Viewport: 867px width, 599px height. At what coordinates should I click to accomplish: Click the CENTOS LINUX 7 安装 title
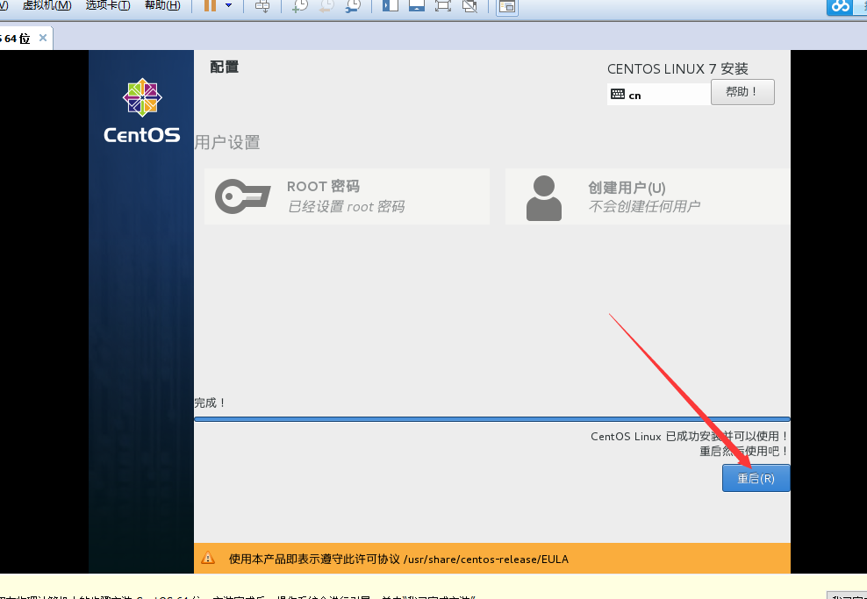click(x=678, y=69)
